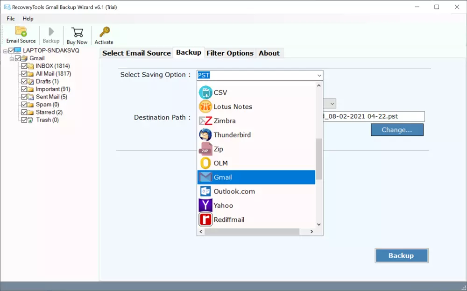Click the Buy Now shopping cart icon

77,33
